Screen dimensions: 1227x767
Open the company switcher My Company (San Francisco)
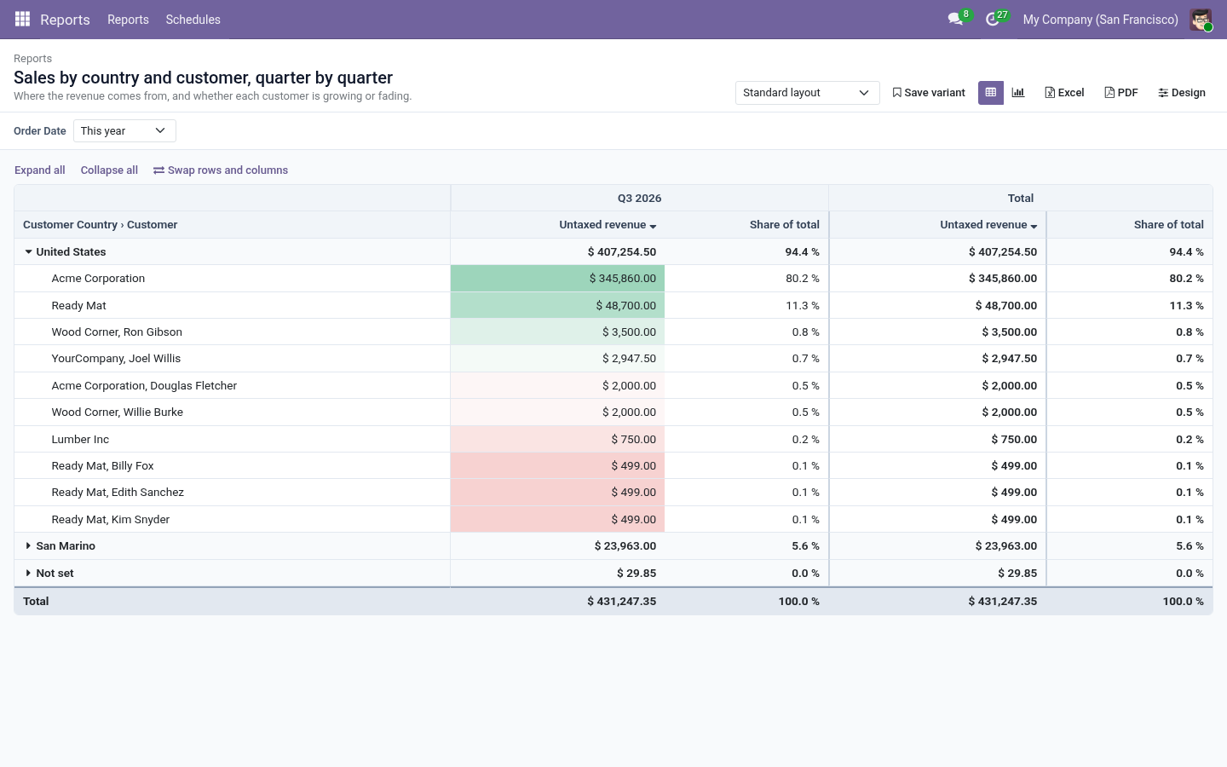[x=1100, y=20]
